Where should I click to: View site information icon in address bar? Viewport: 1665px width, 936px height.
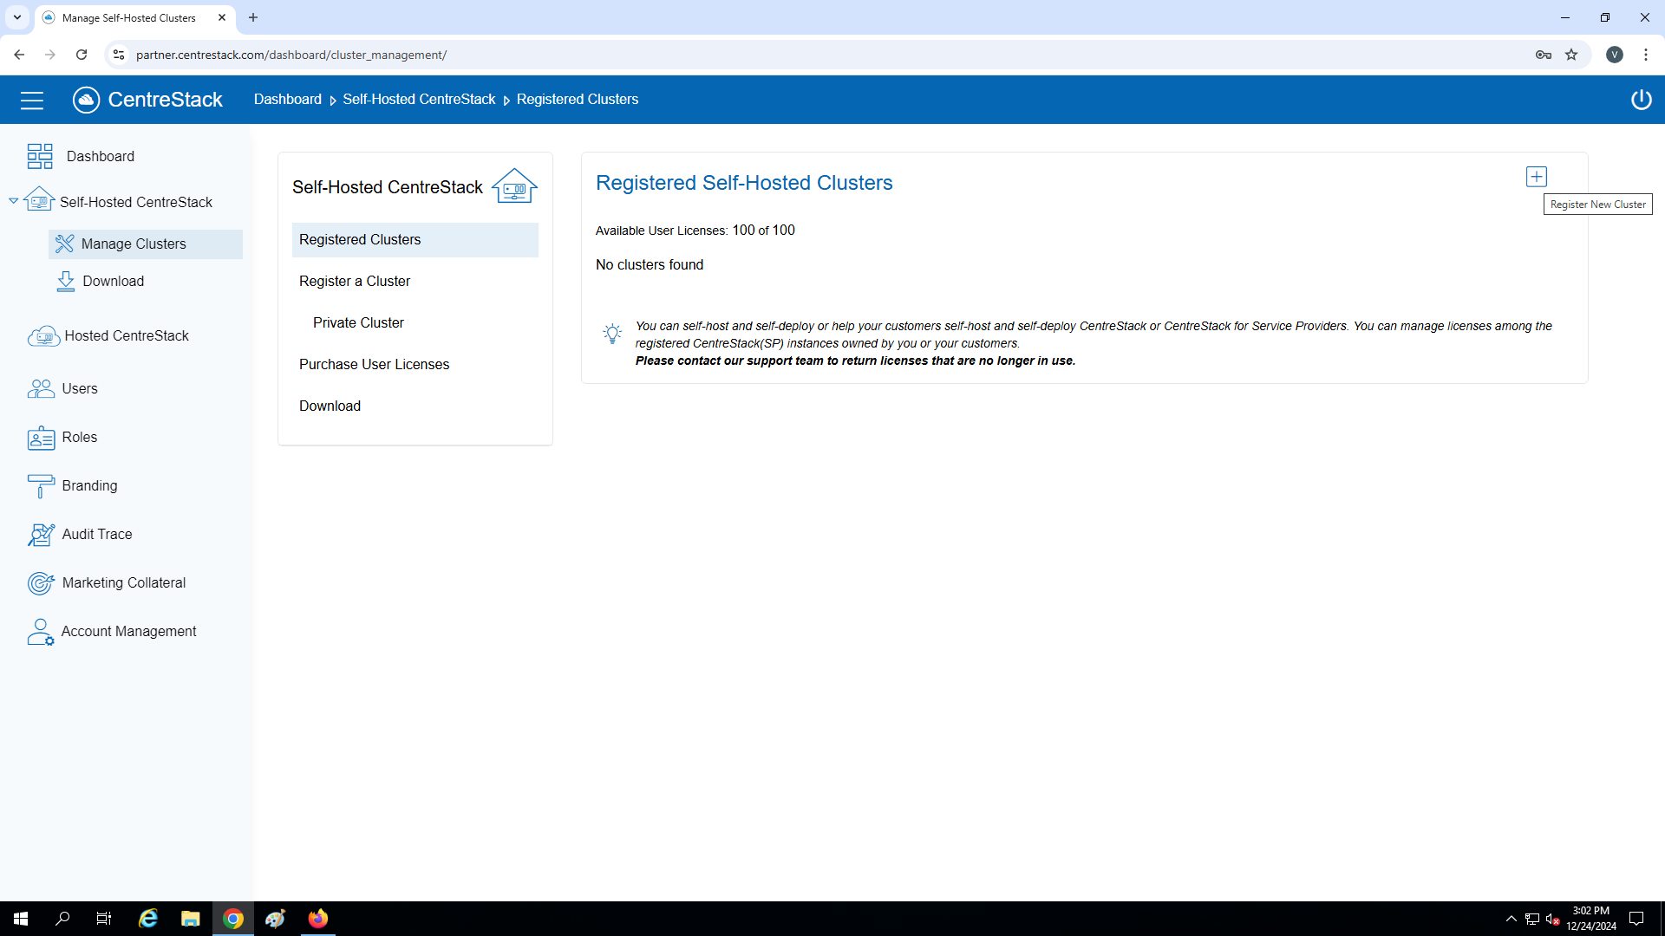[x=119, y=55]
